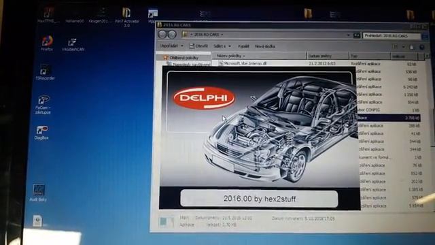The image size is (435, 245).
Task: Open the view options dropdown arrow
Action: pyautogui.click(x=403, y=47)
